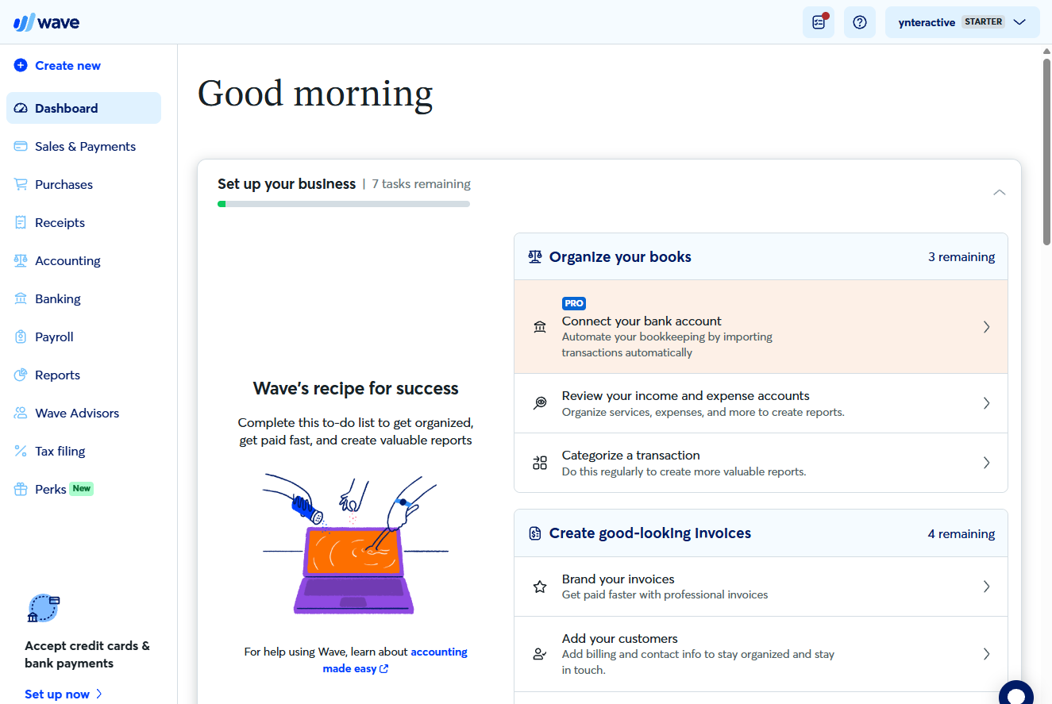Click the chevron on Brand your invoices
This screenshot has width=1052, height=704.
[987, 587]
